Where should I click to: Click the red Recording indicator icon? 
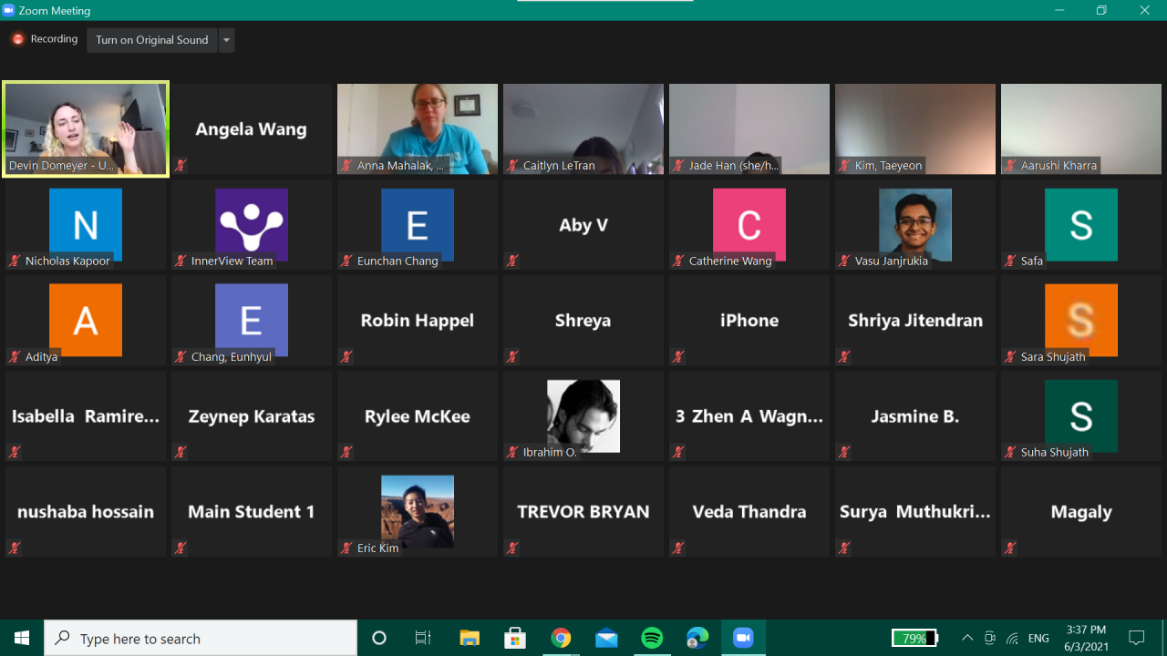click(x=17, y=39)
